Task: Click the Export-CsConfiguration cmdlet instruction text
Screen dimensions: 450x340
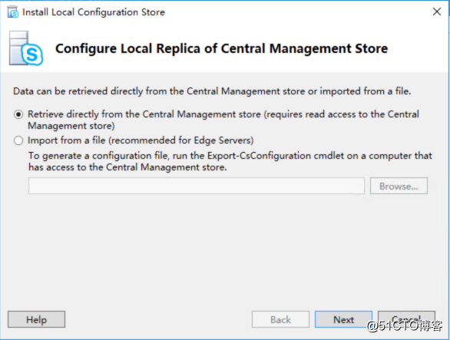Action: (230, 161)
